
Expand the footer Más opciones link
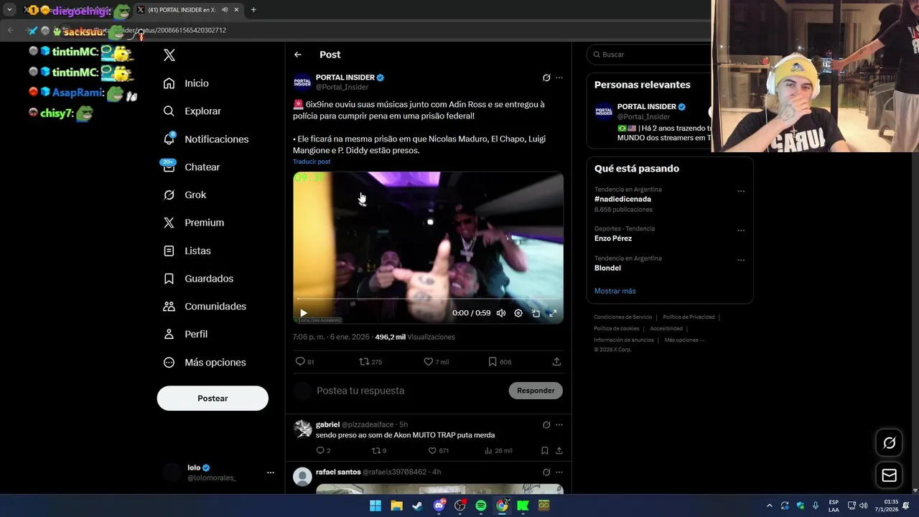684,340
